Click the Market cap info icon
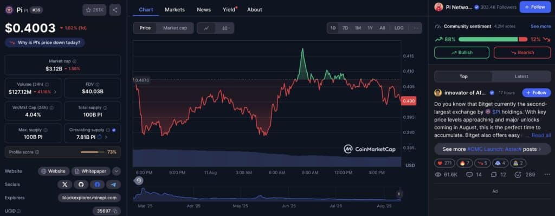The height and width of the screenshot is (216, 555). [x=74, y=61]
